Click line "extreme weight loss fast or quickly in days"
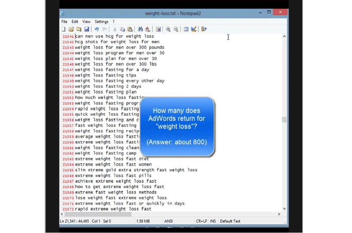 click(130, 204)
